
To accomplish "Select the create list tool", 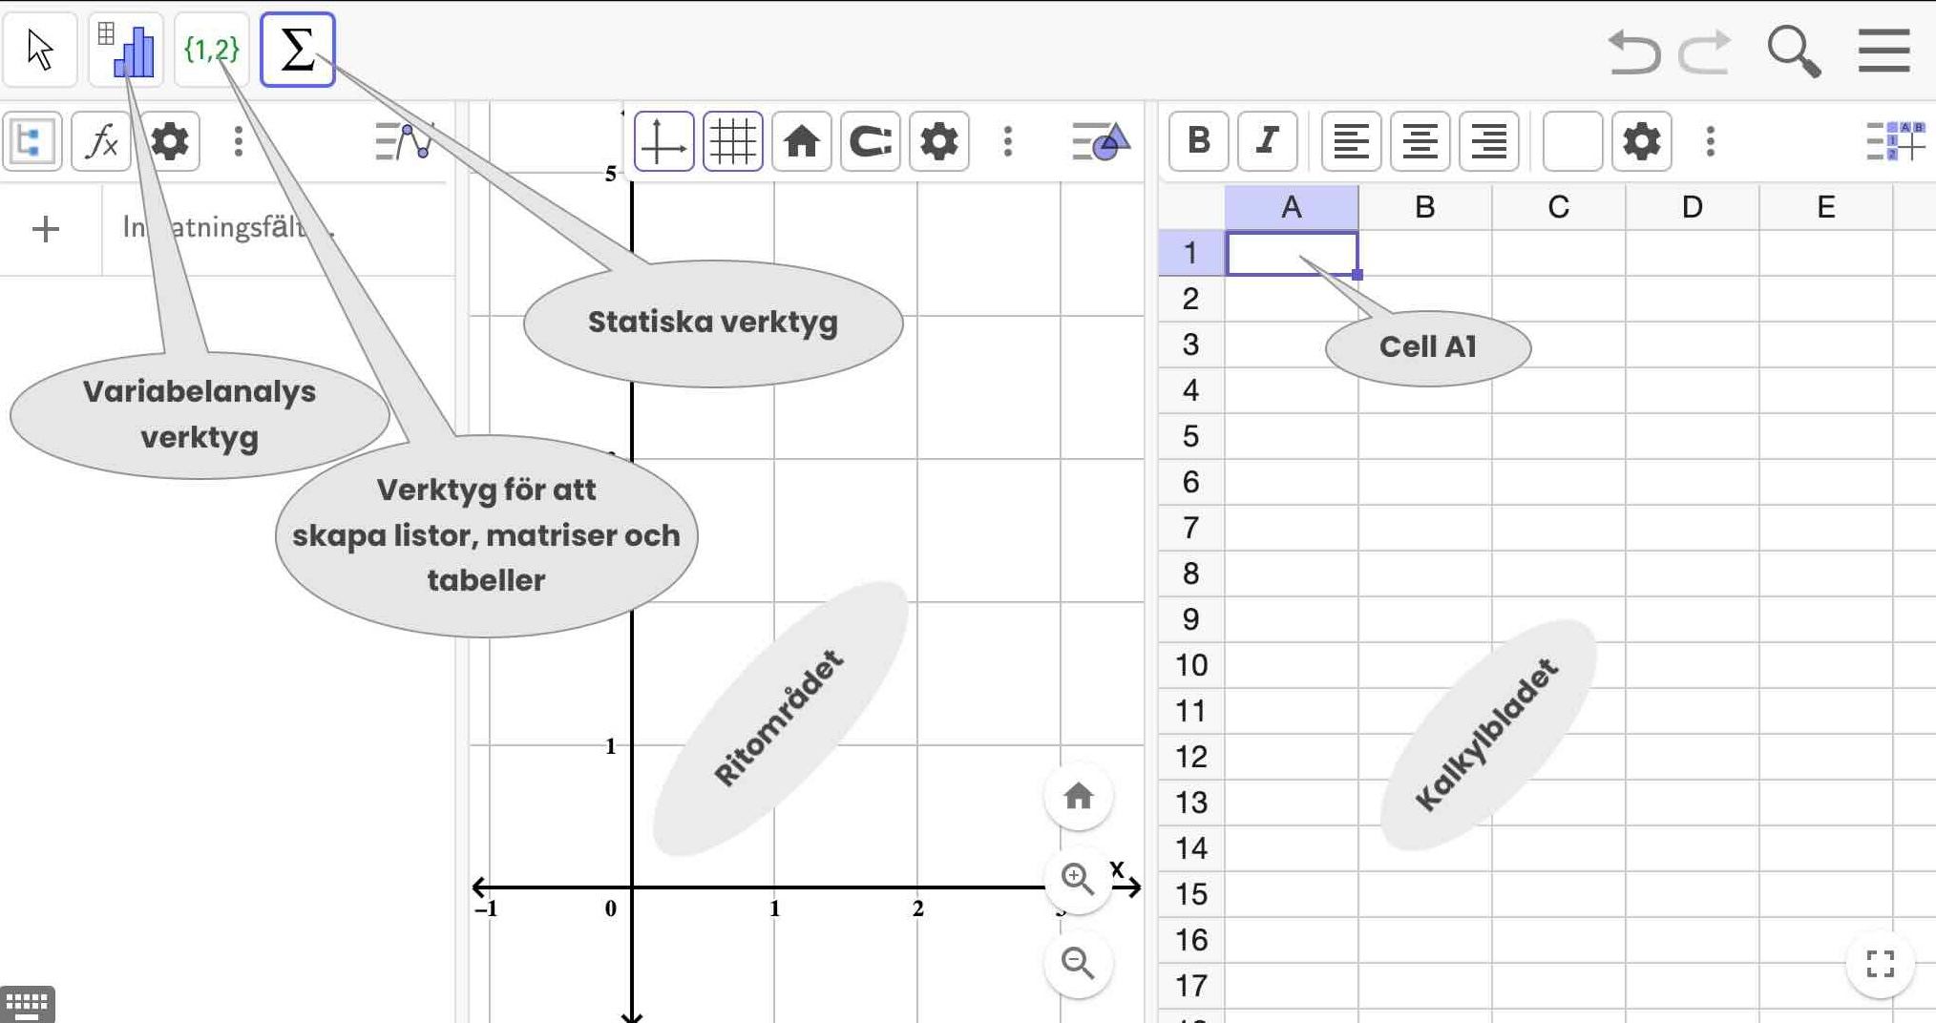I will 211,50.
